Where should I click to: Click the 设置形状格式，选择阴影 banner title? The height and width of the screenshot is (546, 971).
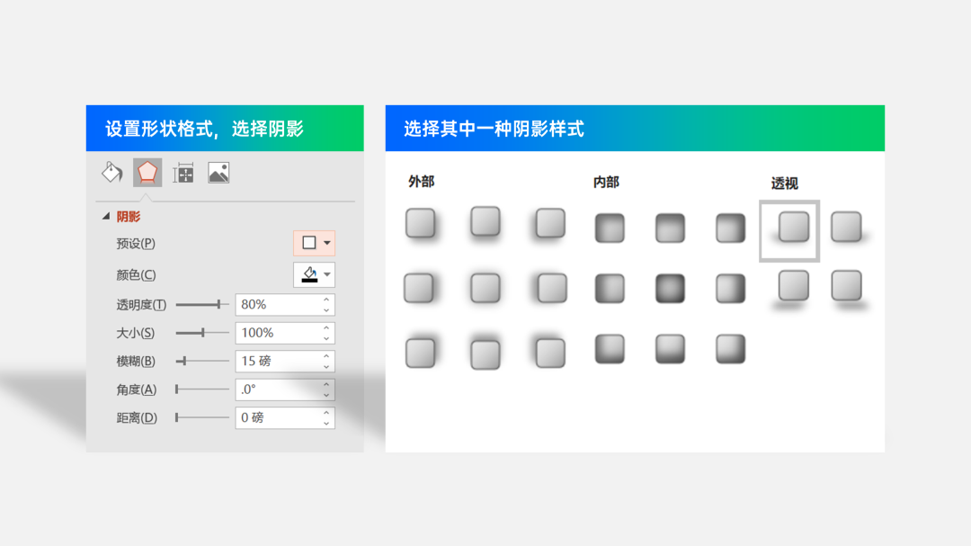tap(204, 129)
